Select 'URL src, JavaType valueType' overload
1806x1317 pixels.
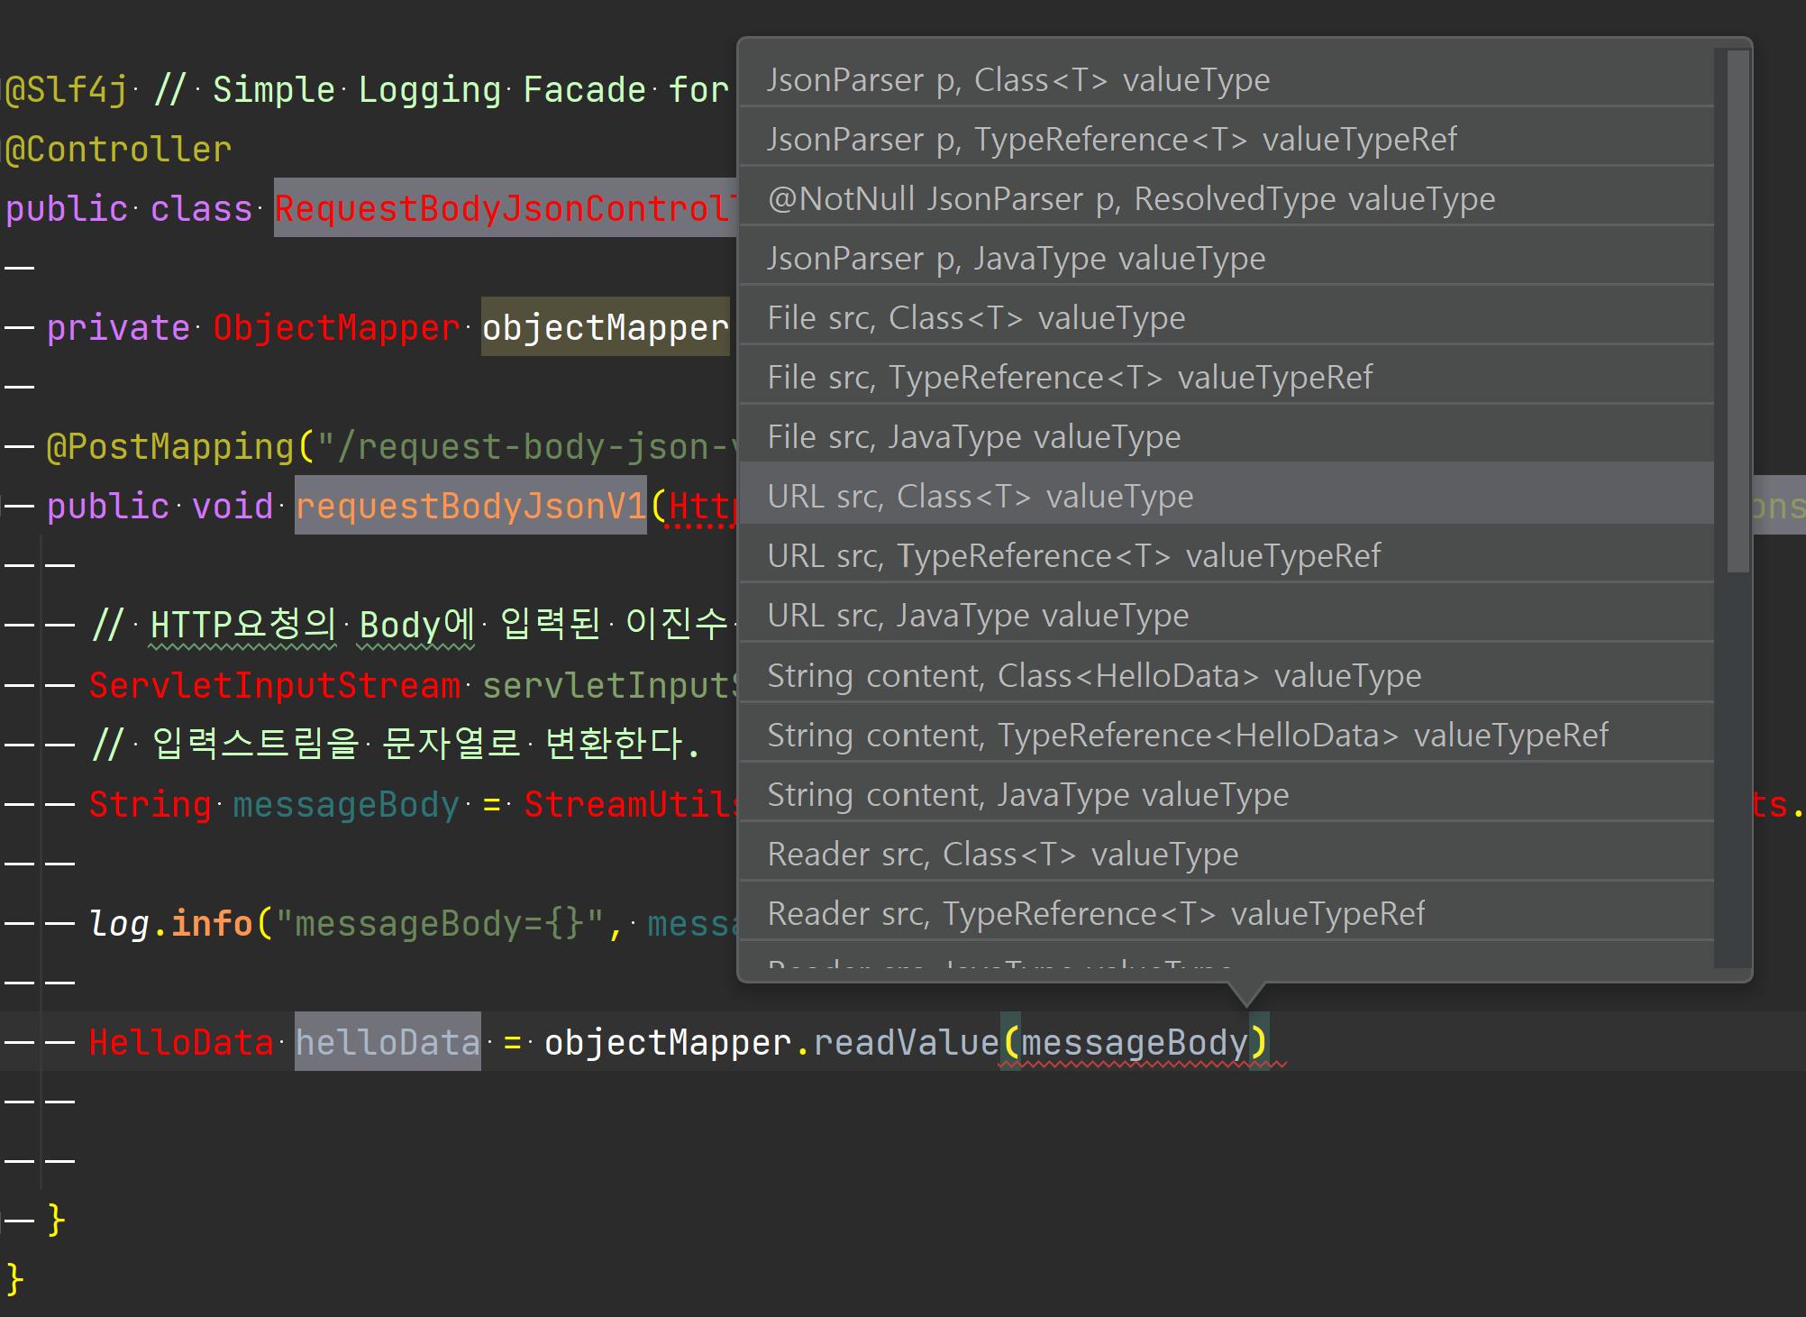tap(1226, 615)
